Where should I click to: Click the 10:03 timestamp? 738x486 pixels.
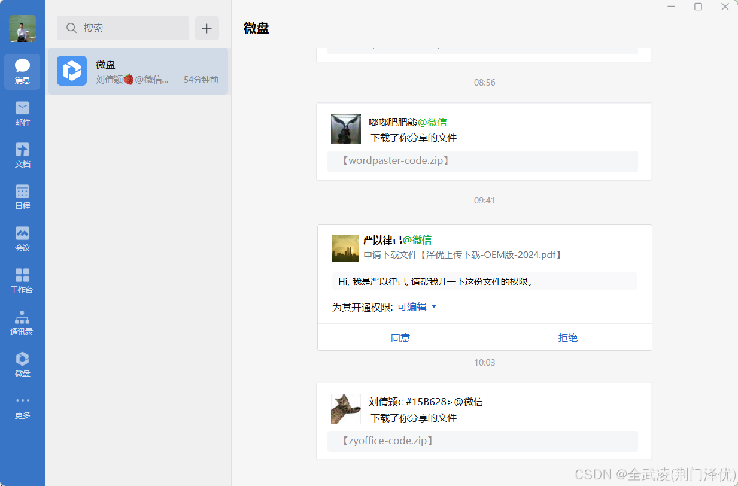[484, 363]
